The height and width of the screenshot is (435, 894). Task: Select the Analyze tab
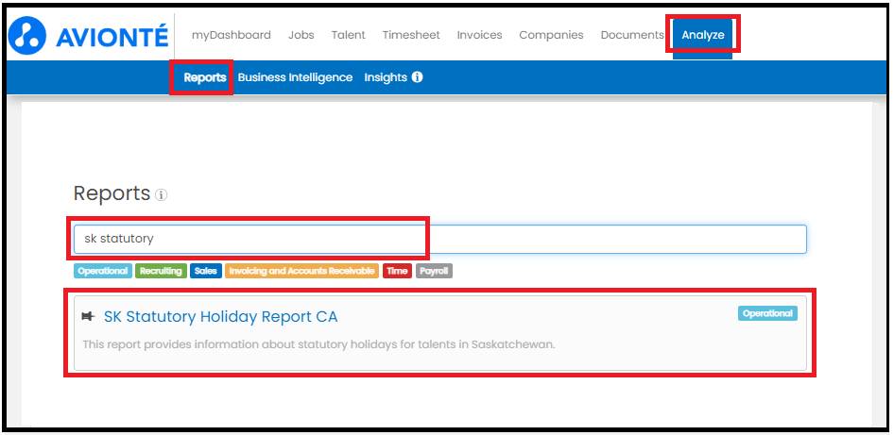pyautogui.click(x=702, y=36)
